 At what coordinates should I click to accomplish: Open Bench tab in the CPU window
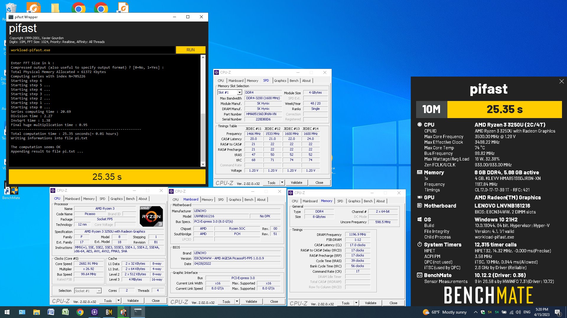tap(130, 199)
